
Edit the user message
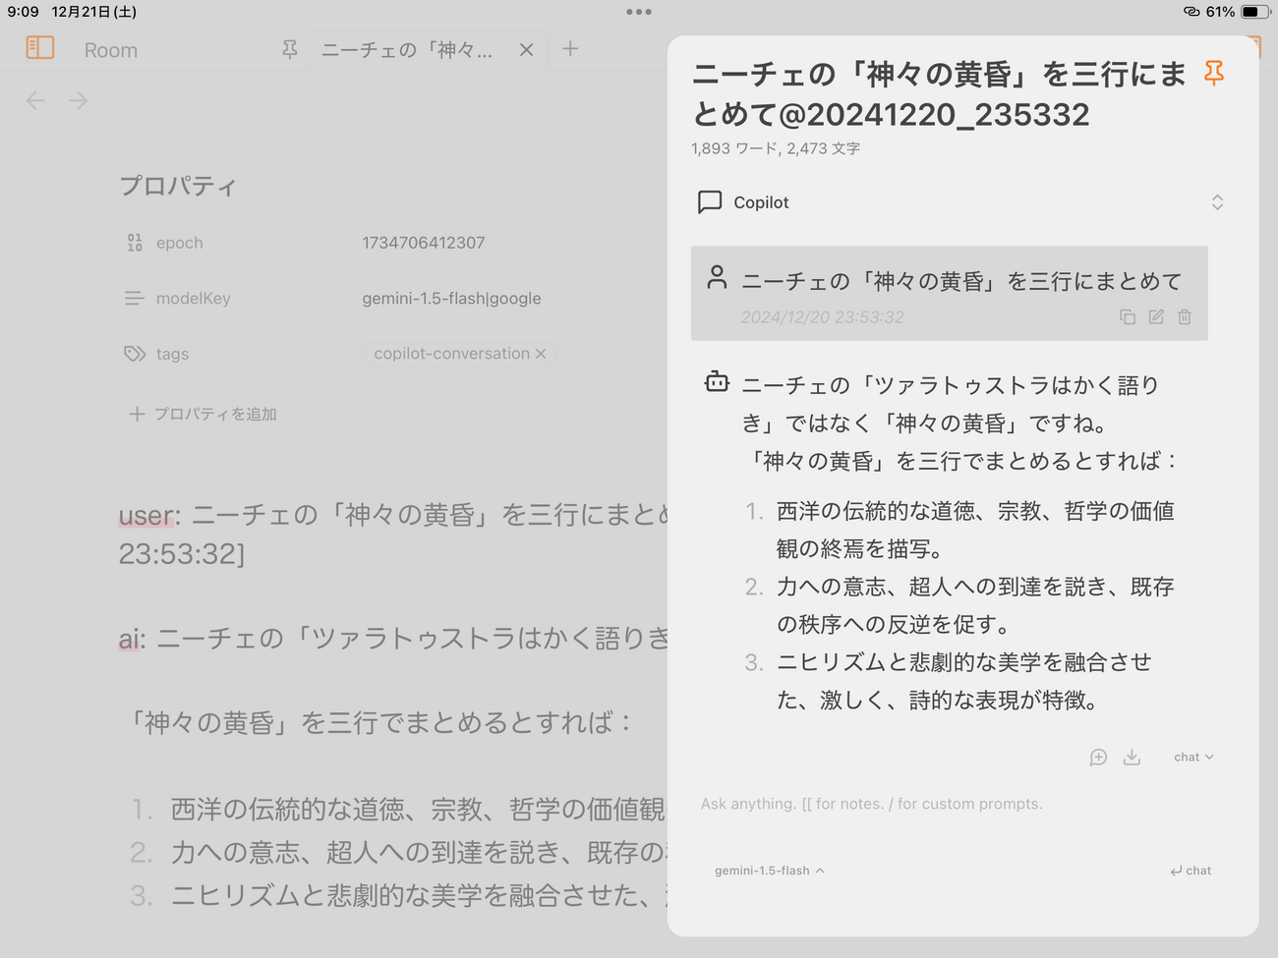coord(1156,317)
